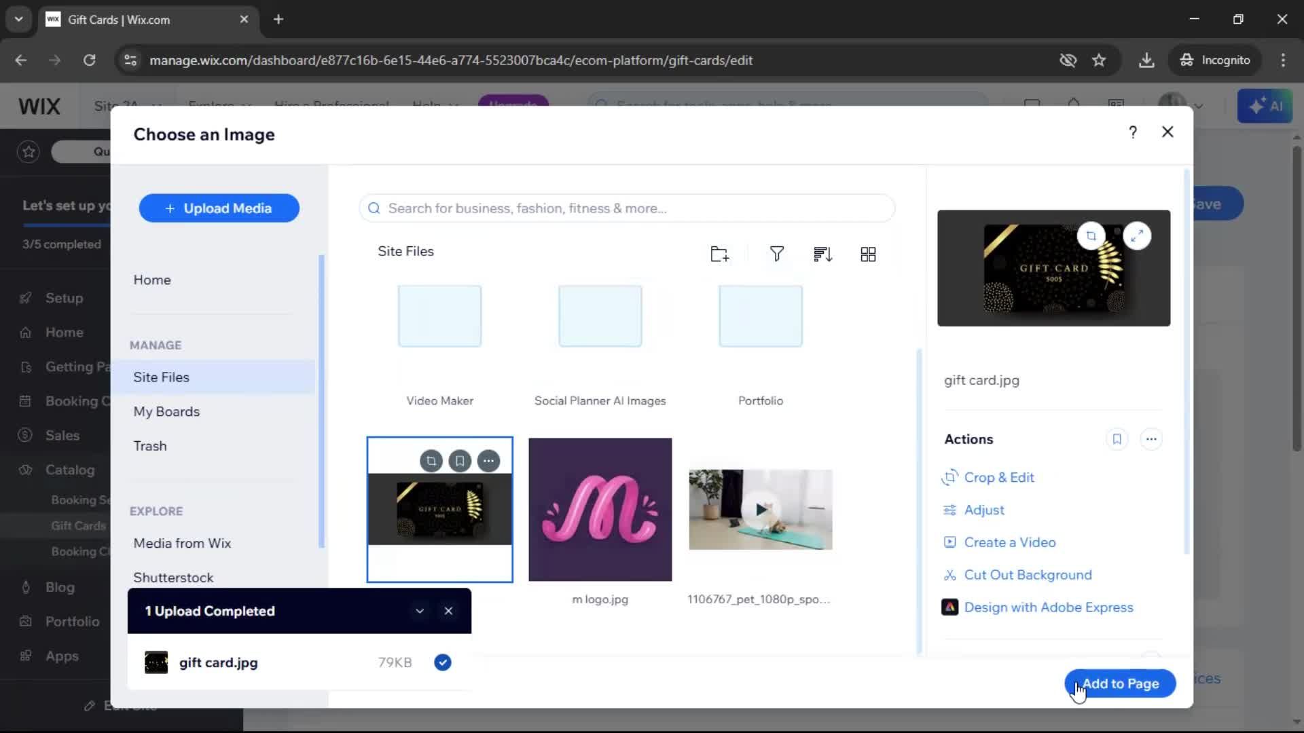Focus the media search field

pos(627,208)
